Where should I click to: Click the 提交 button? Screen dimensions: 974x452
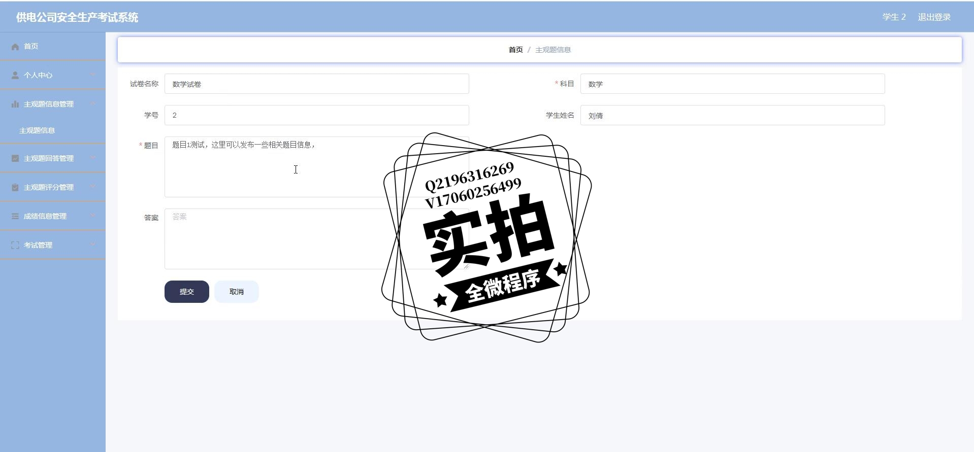pyautogui.click(x=187, y=292)
